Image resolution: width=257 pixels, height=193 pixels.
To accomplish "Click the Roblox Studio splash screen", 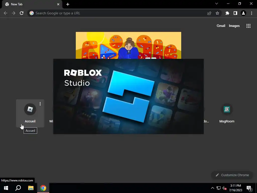I will [x=128, y=96].
